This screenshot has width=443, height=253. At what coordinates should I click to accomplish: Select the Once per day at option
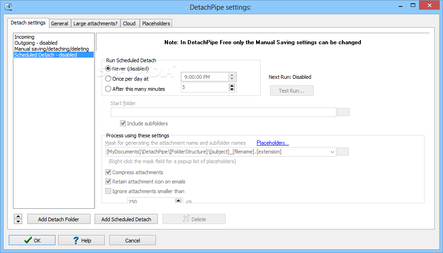coord(108,79)
